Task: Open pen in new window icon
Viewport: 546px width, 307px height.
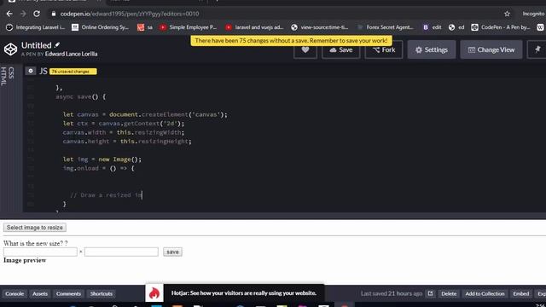Action: pos(430,293)
